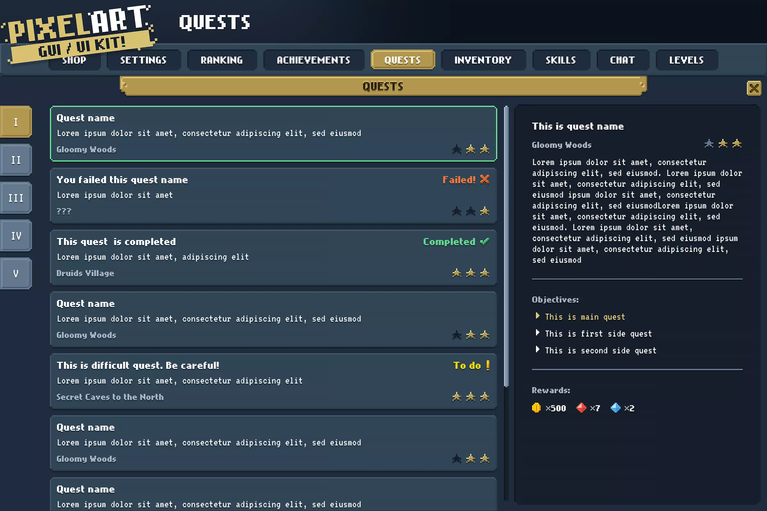This screenshot has height=511, width=767.
Task: Expand the first side quest objective
Action: (538, 333)
